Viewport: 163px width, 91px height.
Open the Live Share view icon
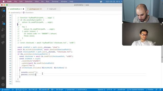click(x=3, y=43)
